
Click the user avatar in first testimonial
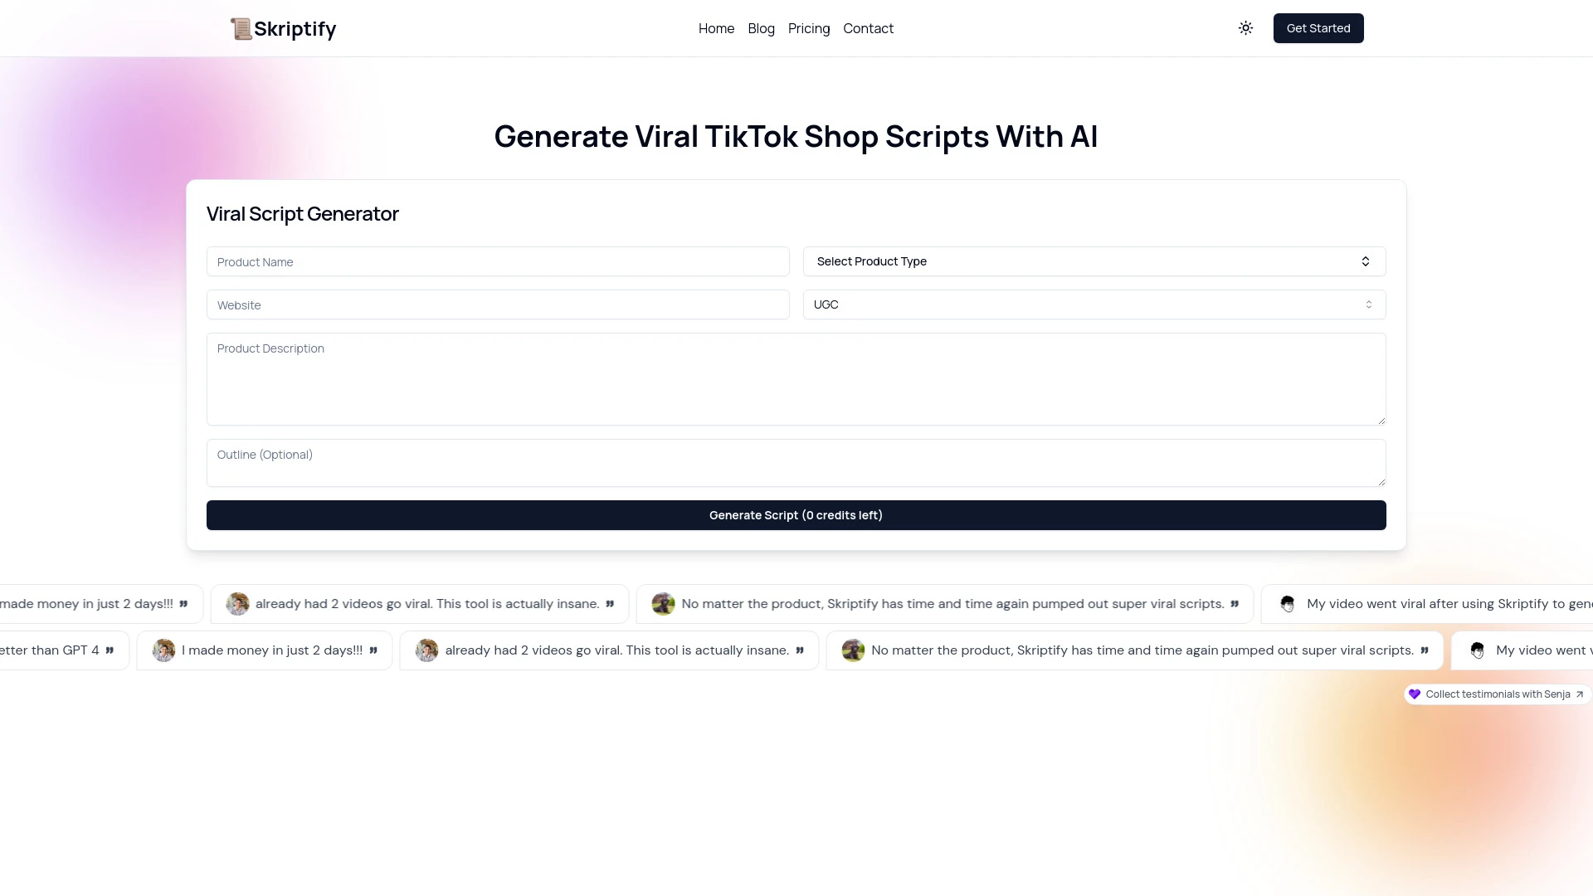tap(237, 603)
